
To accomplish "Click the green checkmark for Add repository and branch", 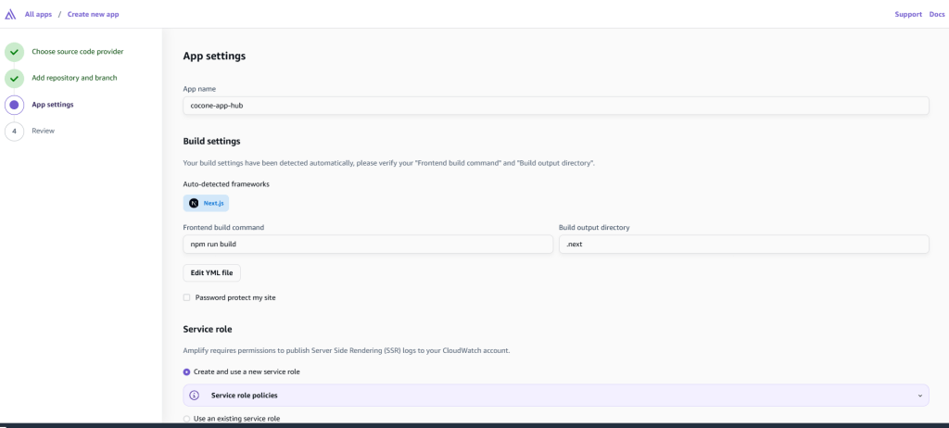I will pos(14,78).
